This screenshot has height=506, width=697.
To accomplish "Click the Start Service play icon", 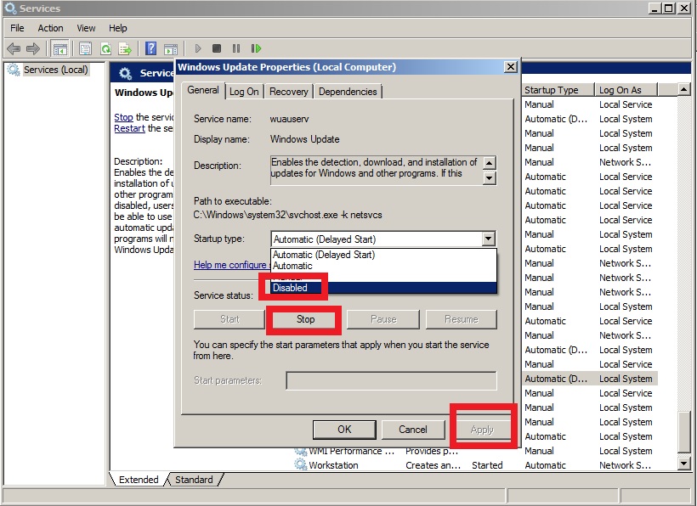I will 198,48.
